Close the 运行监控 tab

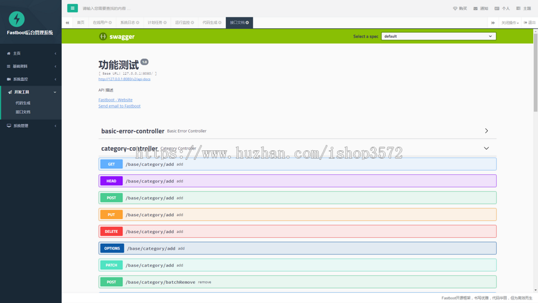[x=192, y=23]
